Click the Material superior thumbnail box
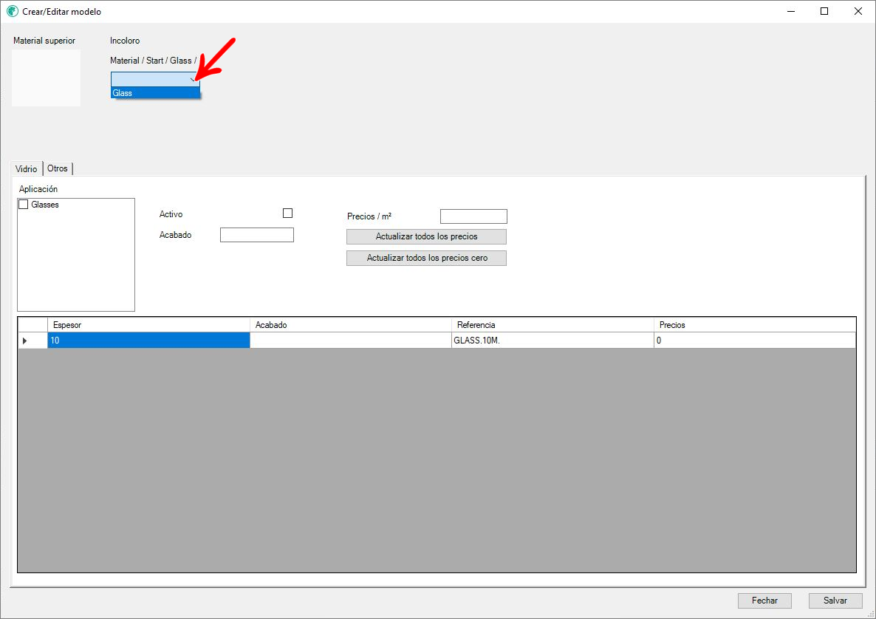The width and height of the screenshot is (876, 619). 47,78
